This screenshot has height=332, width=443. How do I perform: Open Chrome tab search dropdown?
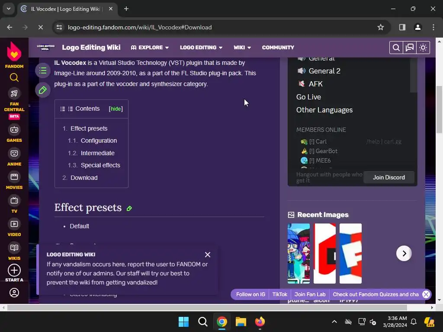pyautogui.click(x=9, y=9)
